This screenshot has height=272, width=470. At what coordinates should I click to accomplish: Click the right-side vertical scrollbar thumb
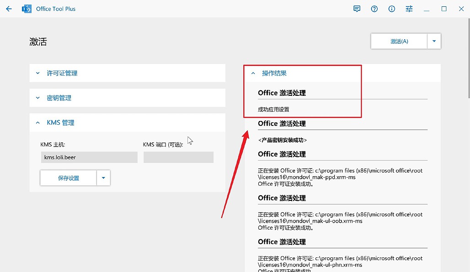469,58
